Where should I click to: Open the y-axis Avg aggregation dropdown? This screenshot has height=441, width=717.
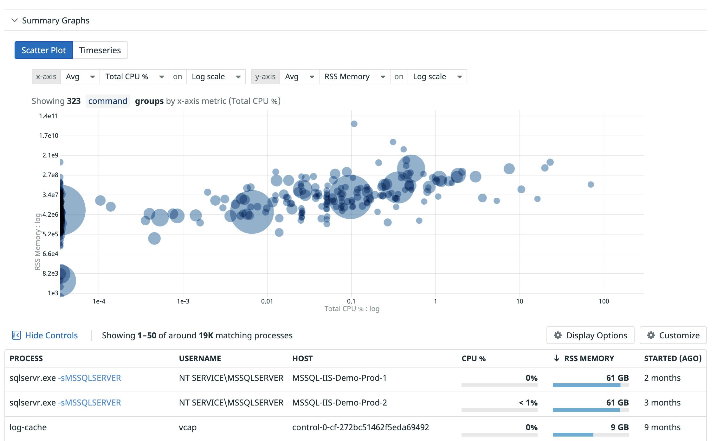tap(299, 76)
